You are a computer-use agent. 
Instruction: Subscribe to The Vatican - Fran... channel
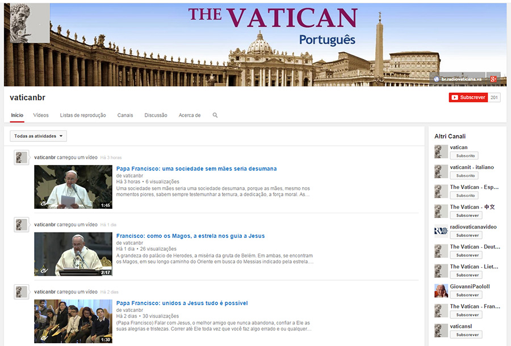[x=466, y=314]
